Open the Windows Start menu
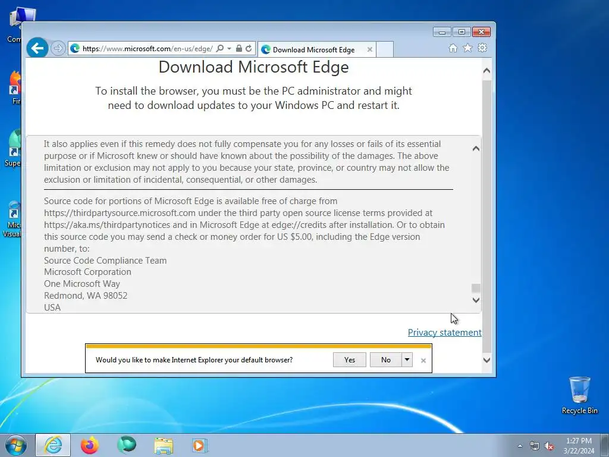This screenshot has width=609, height=457. click(x=16, y=445)
